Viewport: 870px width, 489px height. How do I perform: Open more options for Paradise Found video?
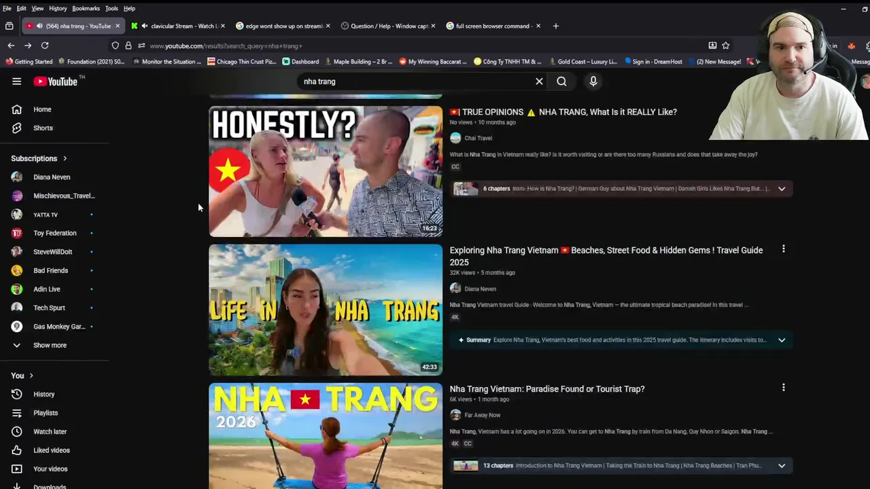(784, 387)
